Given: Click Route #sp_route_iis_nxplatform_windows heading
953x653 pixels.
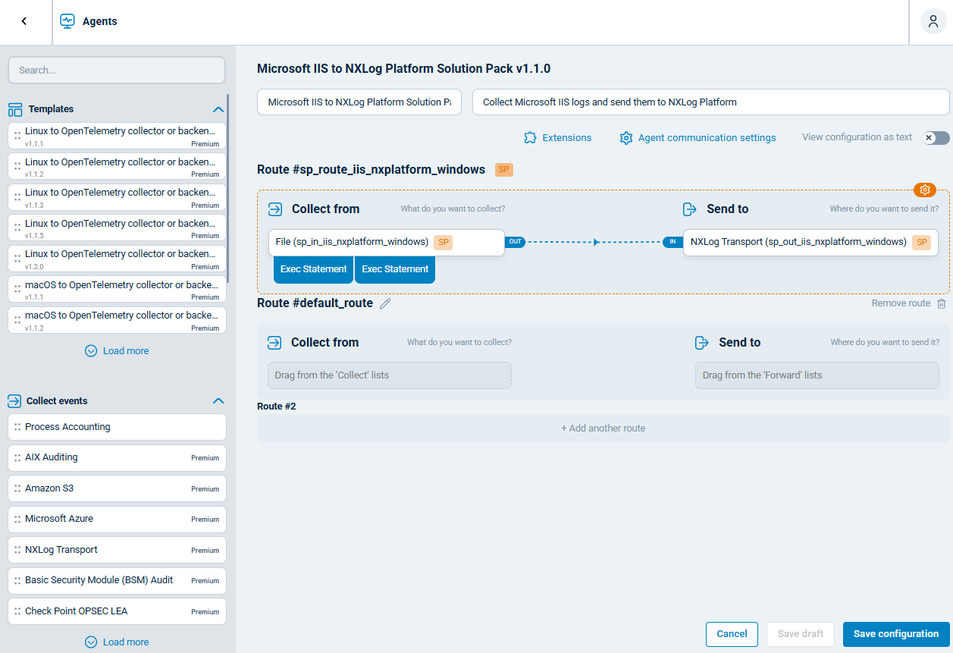Looking at the screenshot, I should (371, 170).
